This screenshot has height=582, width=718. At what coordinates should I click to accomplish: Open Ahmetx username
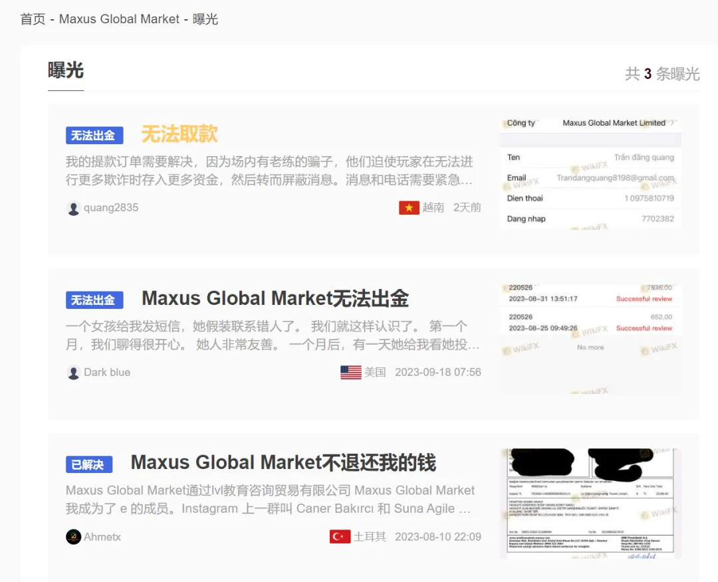pyautogui.click(x=102, y=537)
